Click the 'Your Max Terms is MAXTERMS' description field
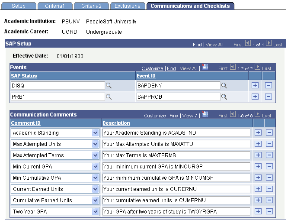Image resolution: width=291 pixels, height=223 pixels. click(x=176, y=155)
